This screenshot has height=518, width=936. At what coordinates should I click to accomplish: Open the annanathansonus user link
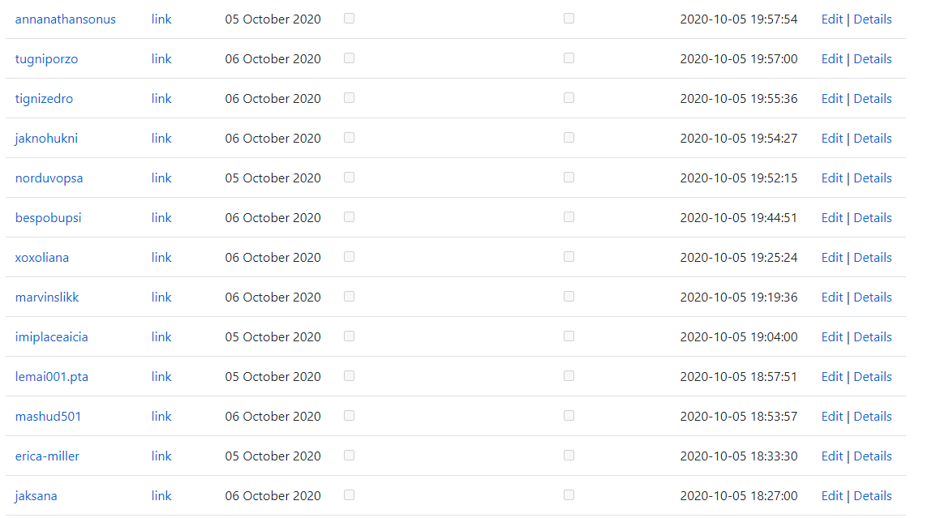pos(65,19)
